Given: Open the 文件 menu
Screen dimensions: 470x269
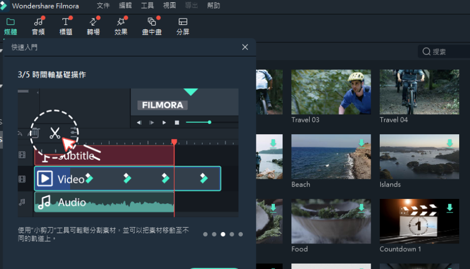Looking at the screenshot, I should (103, 5).
